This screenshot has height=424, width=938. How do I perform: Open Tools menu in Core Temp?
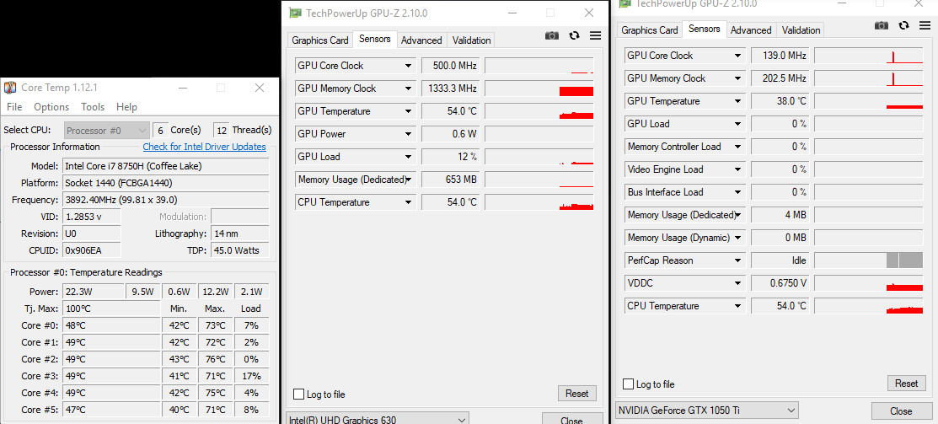pyautogui.click(x=93, y=107)
